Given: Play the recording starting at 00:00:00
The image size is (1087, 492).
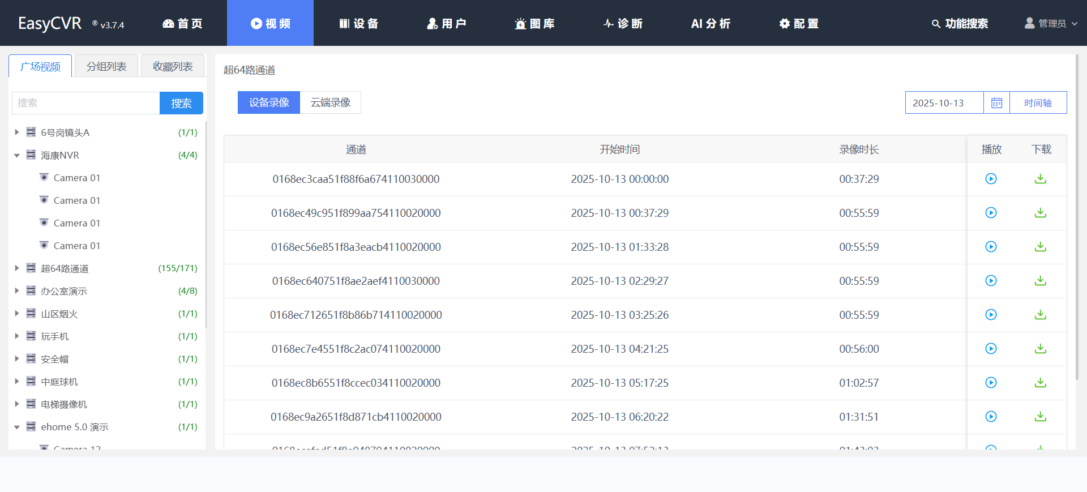Looking at the screenshot, I should (991, 179).
